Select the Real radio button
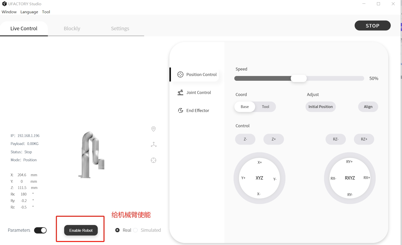This screenshot has height=245, width=402. [117, 230]
